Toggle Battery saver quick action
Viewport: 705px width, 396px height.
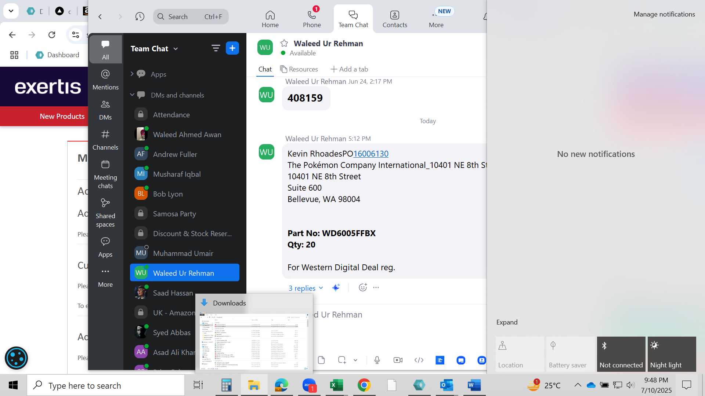(x=570, y=354)
